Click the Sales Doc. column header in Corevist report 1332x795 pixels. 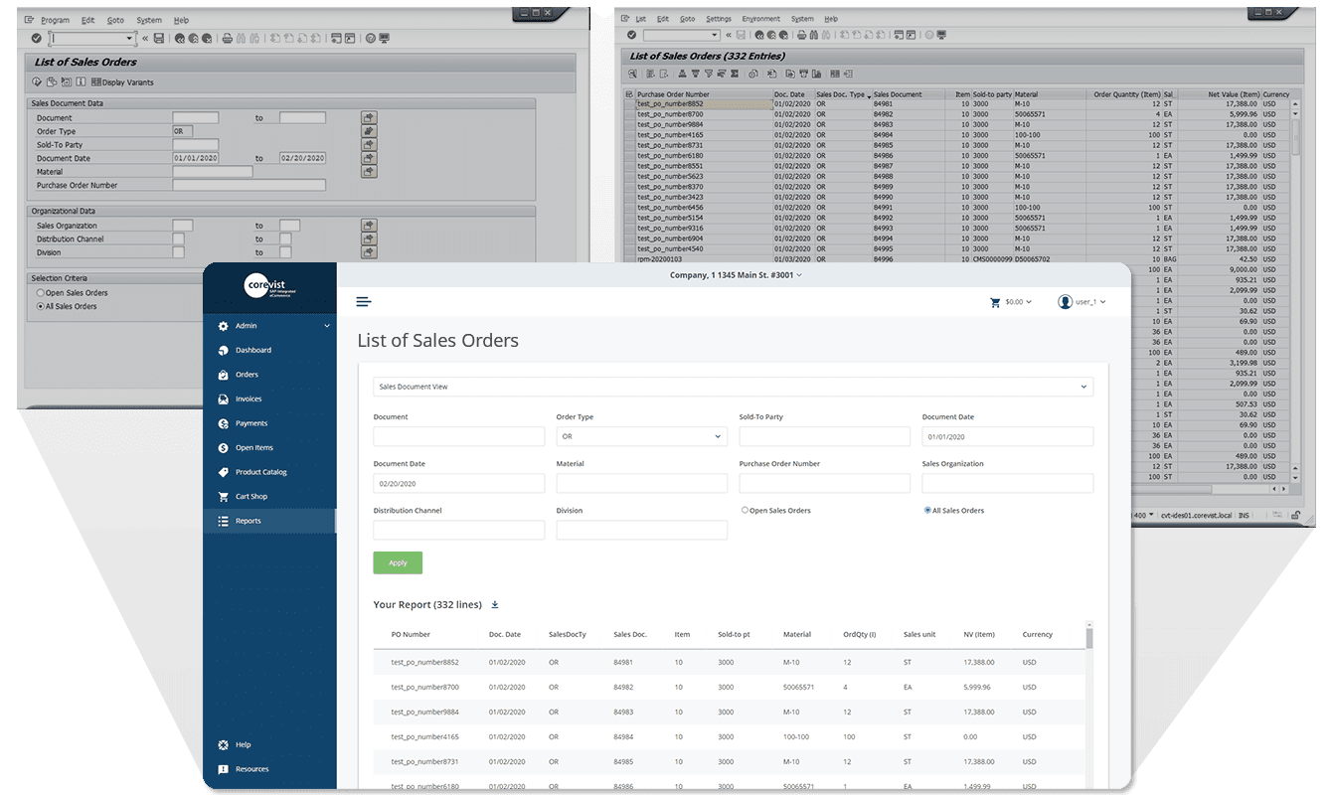(630, 634)
